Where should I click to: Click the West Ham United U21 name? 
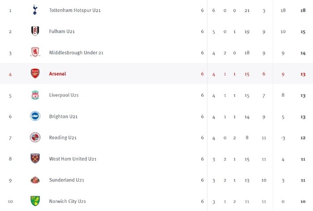click(x=72, y=159)
